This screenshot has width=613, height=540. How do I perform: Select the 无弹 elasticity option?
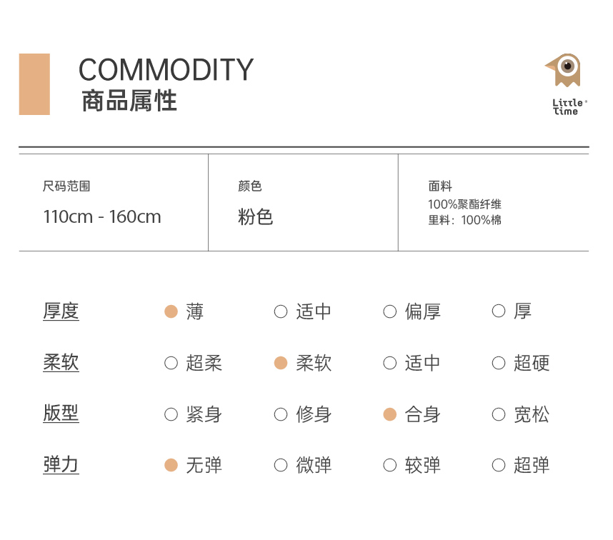tap(171, 466)
